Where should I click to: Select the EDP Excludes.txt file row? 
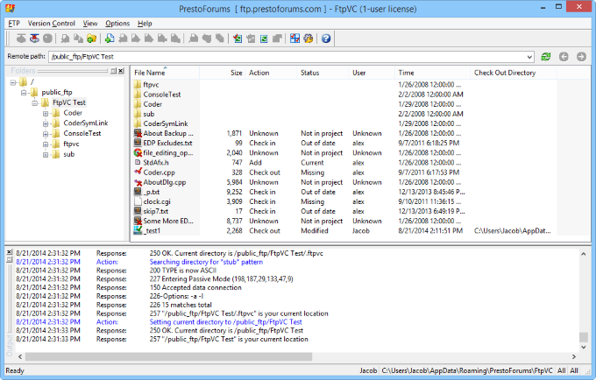(344, 143)
